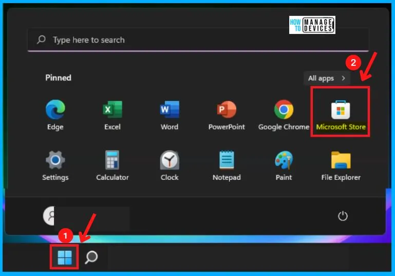The image size is (395, 276).
Task: Launch the Calculator app
Action: point(112,165)
